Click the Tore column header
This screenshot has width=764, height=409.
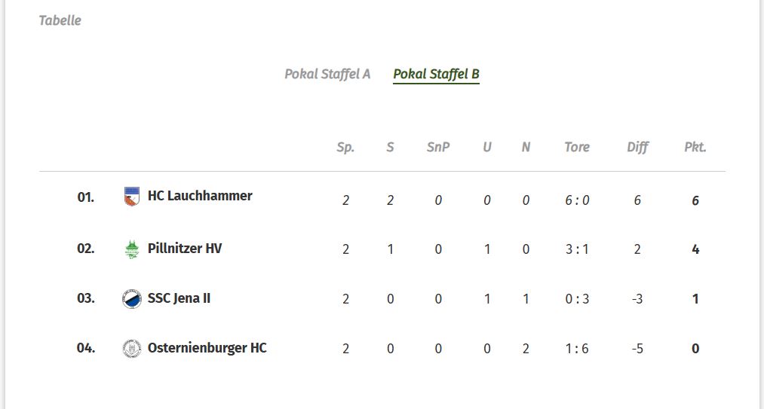(x=577, y=148)
